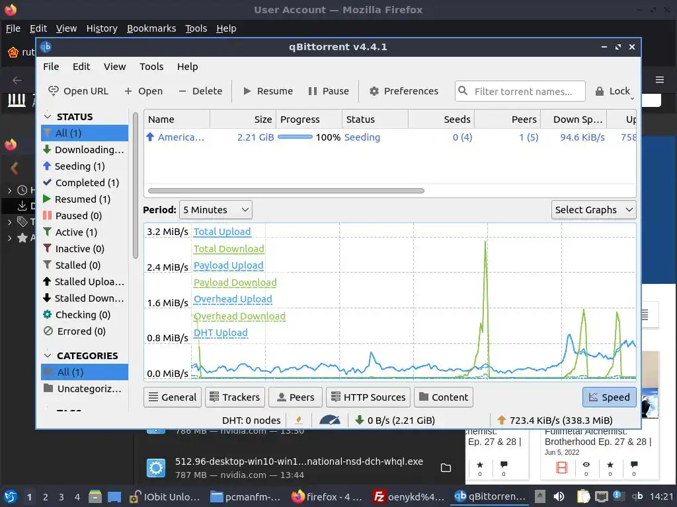677x507 pixels.
Task: Switch to the HTTP Sources tab
Action: tap(368, 397)
